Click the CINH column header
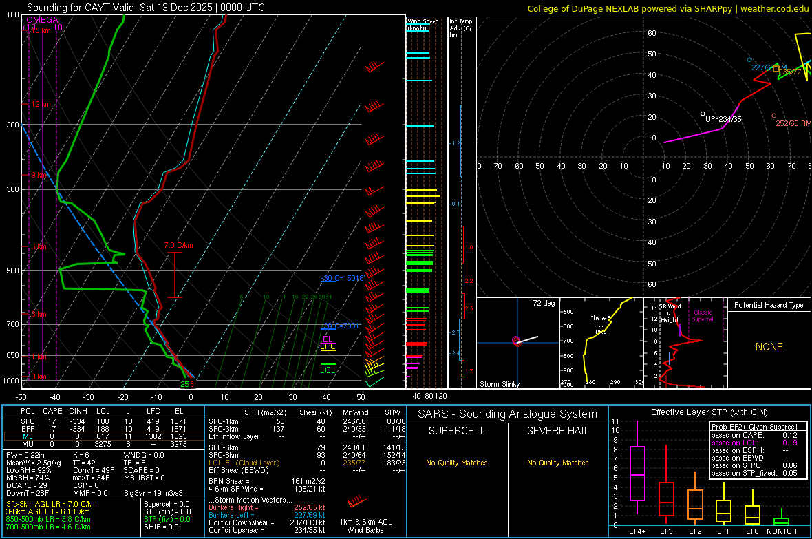This screenshot has width=812, height=539. coord(78,411)
